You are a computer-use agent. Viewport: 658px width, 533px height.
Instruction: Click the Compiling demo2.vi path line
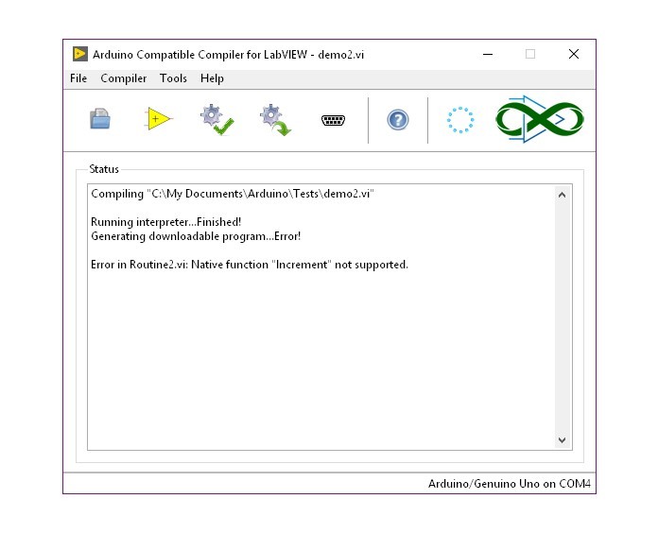pyautogui.click(x=233, y=194)
